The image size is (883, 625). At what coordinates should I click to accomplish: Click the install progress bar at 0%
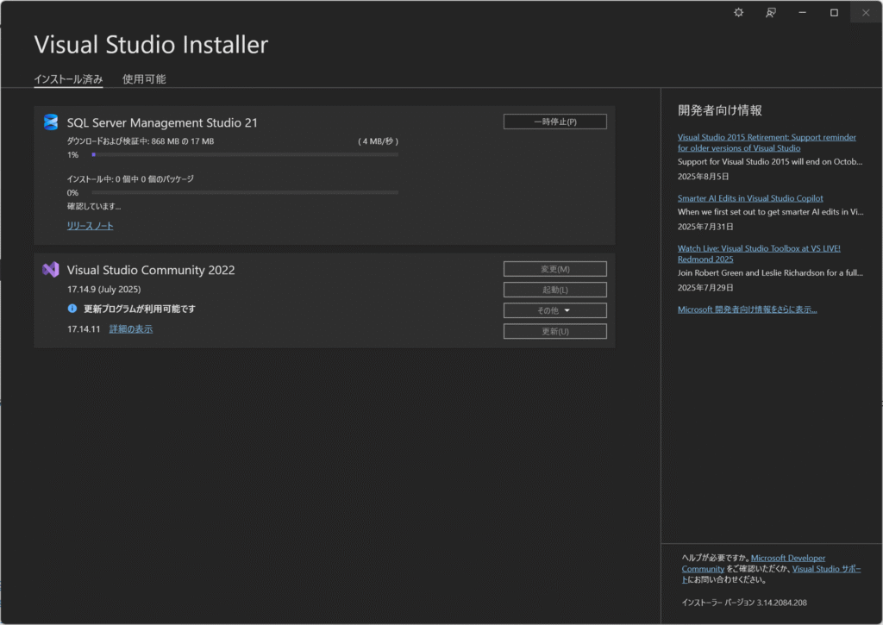pos(245,192)
